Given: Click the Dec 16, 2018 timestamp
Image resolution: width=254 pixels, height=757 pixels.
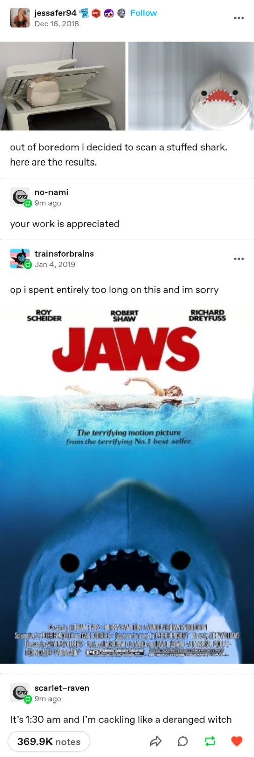Looking at the screenshot, I should [57, 23].
